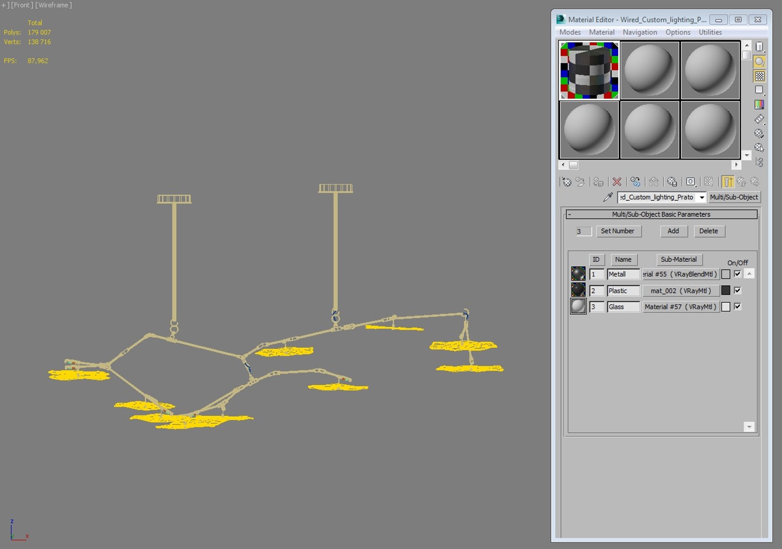The image size is (782, 549).
Task: Uncheck On/Off checkbox for Metall sub-material
Action: click(x=737, y=274)
